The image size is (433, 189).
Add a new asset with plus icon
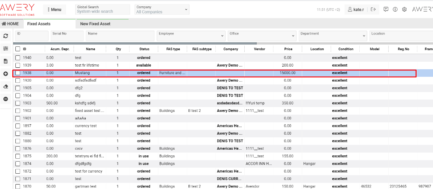point(6,74)
